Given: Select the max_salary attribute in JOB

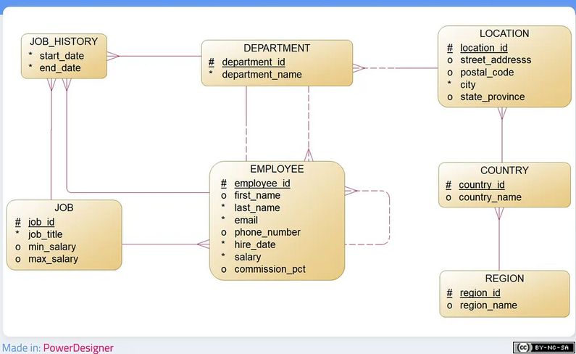Looking at the screenshot, I should (x=53, y=259).
